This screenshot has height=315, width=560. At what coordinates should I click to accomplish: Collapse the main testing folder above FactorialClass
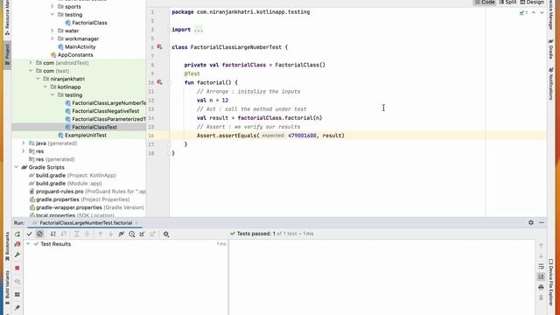tap(52, 15)
